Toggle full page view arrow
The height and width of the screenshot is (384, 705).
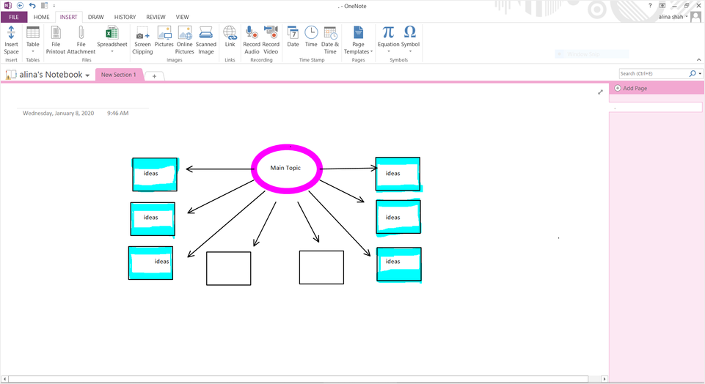pos(600,92)
